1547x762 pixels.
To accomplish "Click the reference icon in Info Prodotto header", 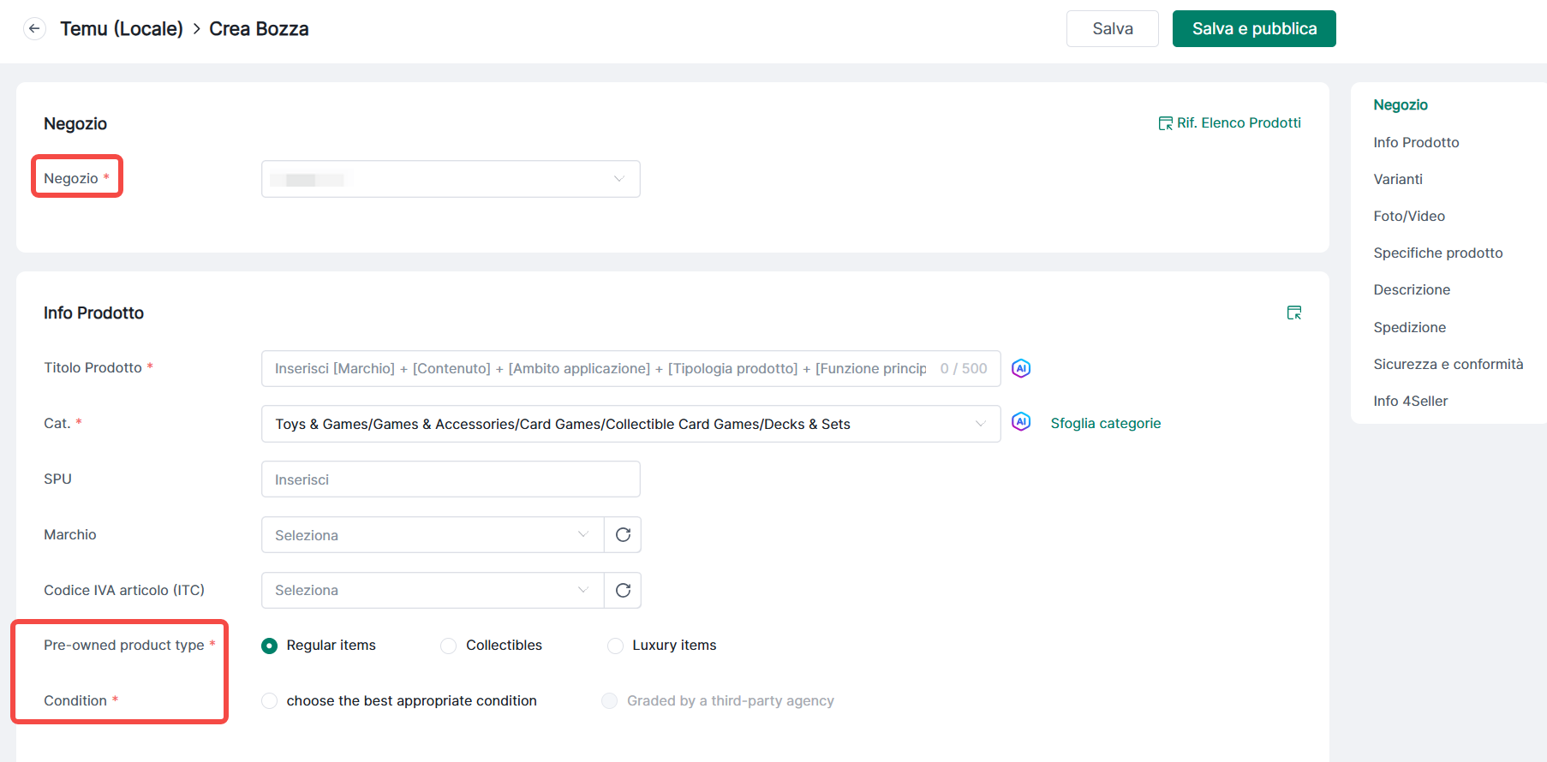I will point(1293,313).
